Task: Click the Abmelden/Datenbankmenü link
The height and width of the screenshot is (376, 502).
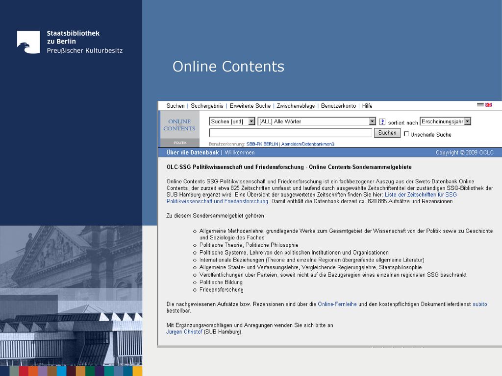Action: click(308, 144)
